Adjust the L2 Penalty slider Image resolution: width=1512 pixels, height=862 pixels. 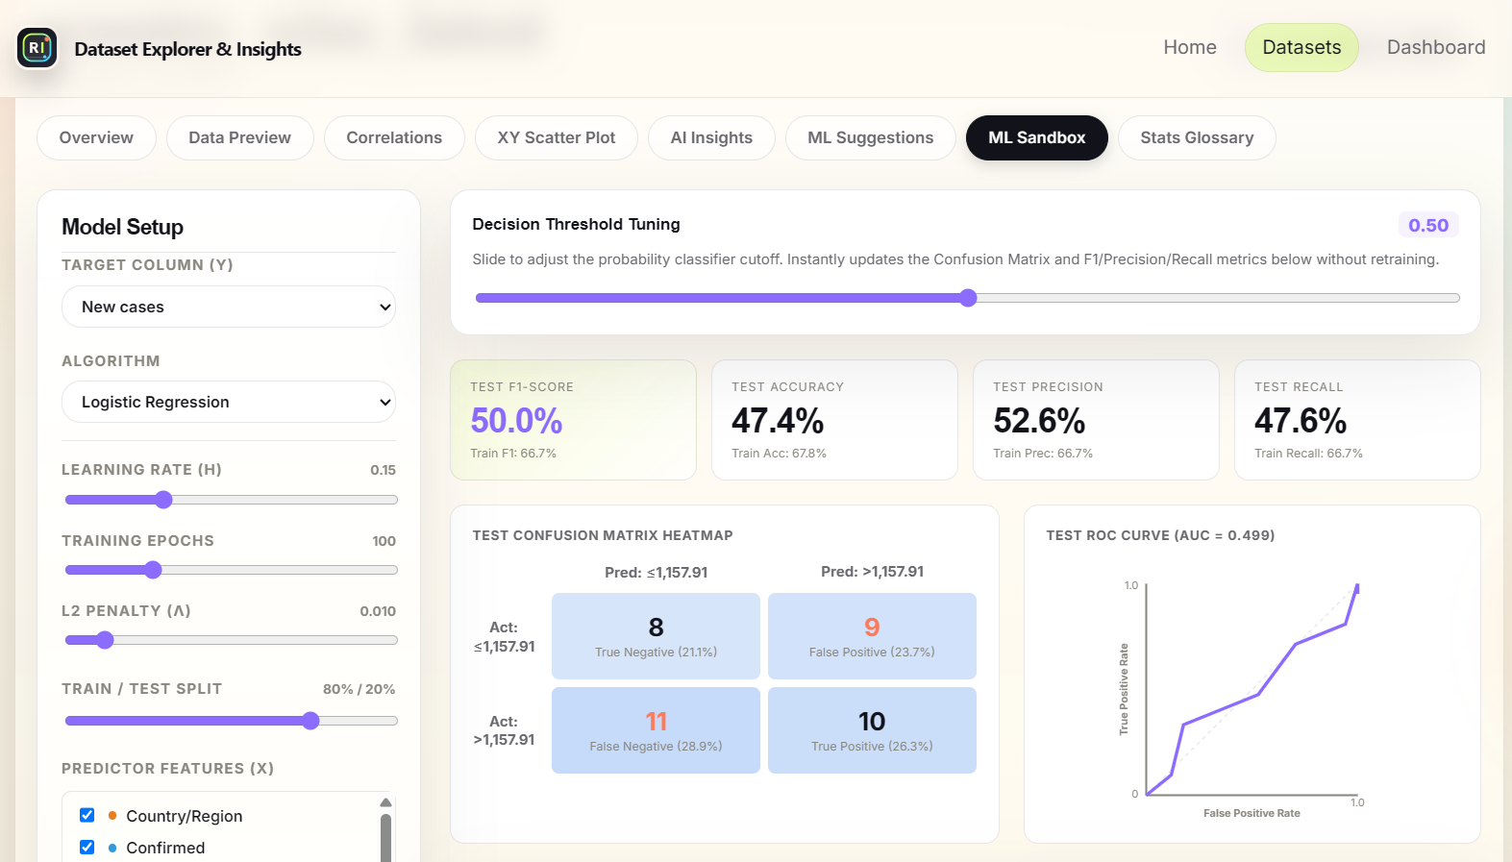click(x=231, y=640)
